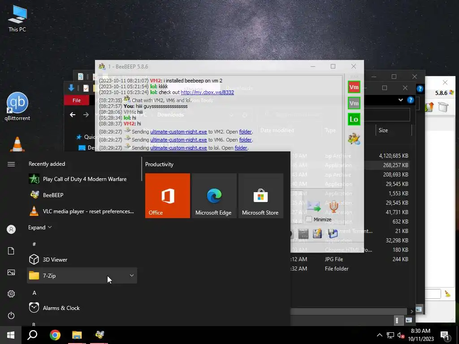Open ultimate-custom-night.exe link sent to VM2
459x344 pixels.
coord(178,132)
